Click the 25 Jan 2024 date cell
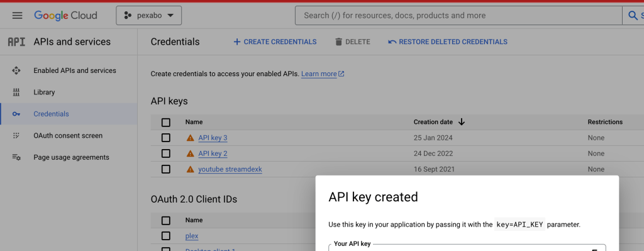This screenshot has width=644, height=251. [x=433, y=138]
